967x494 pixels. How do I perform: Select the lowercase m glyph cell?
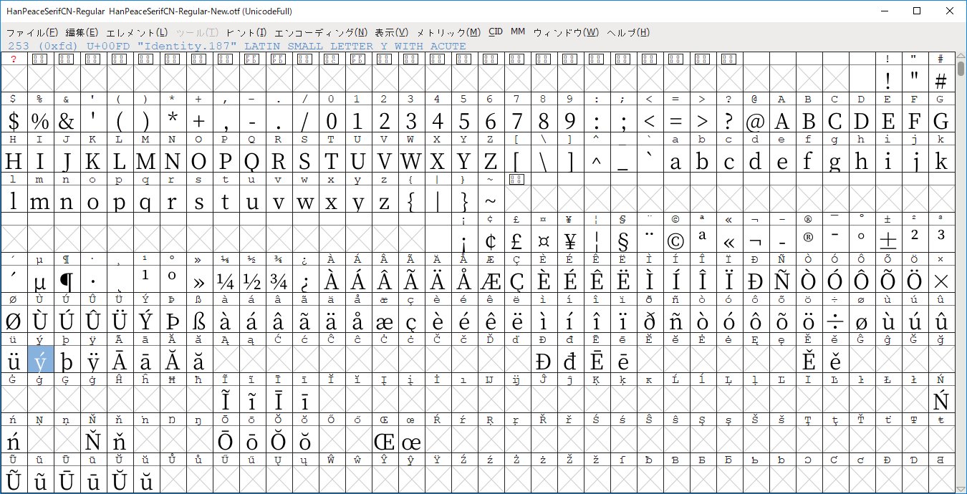click(40, 200)
